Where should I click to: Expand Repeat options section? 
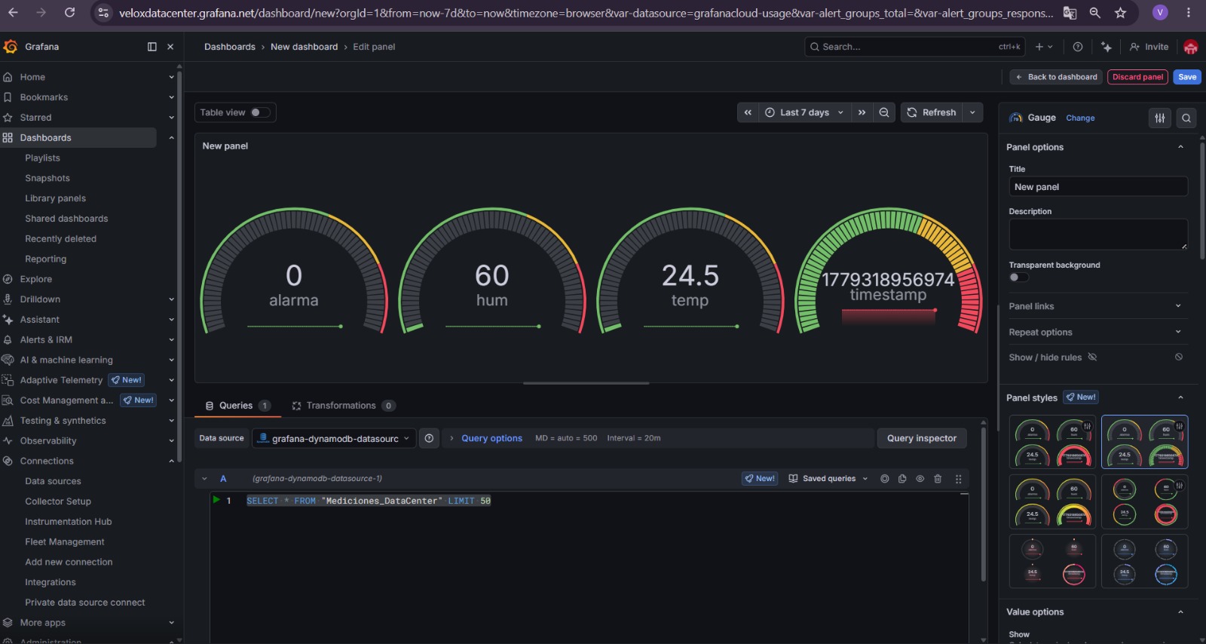click(x=1097, y=332)
